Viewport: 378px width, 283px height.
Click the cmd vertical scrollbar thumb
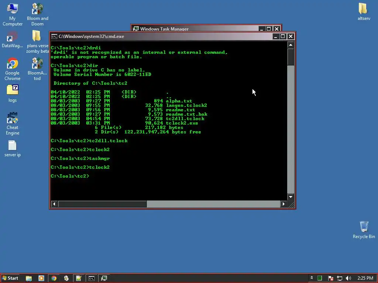[291, 57]
